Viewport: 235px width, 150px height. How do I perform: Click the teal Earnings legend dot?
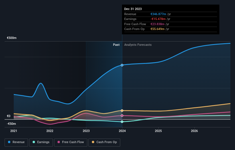coord(34,142)
